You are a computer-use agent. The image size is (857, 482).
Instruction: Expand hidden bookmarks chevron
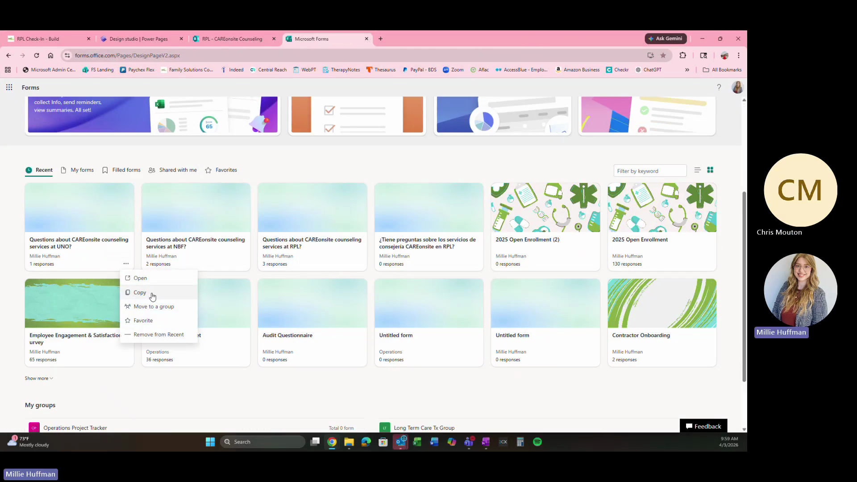(687, 70)
